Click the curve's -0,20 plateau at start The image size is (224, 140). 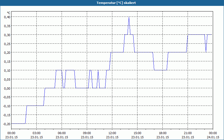[x=18, y=123]
